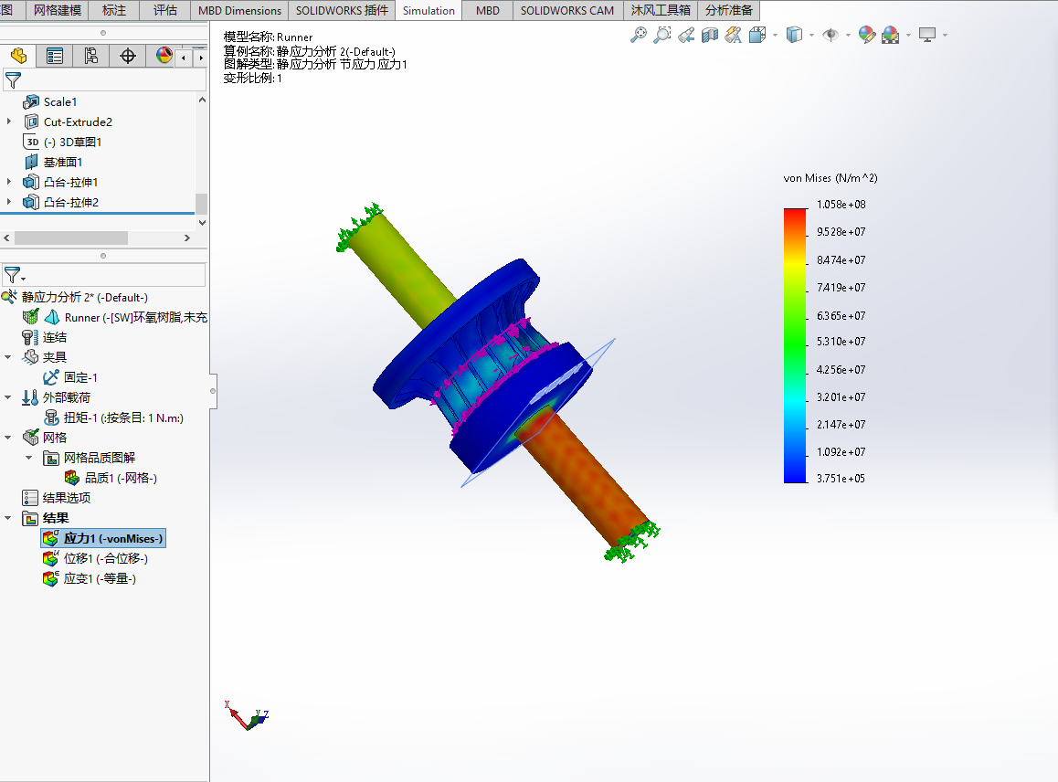Switch to MBD Dimensions tab

[x=239, y=11]
